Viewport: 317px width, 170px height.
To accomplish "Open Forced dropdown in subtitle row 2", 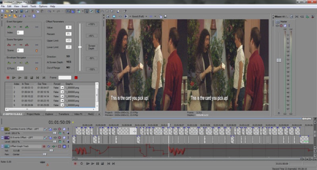I will (62, 92).
